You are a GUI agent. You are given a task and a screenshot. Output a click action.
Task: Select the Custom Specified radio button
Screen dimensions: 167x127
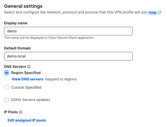(x=6, y=87)
